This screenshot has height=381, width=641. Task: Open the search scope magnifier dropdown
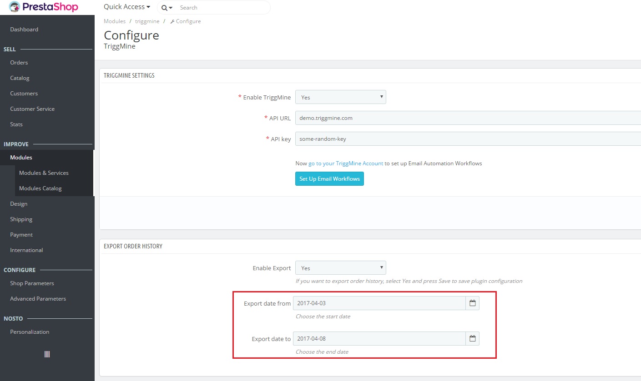(x=167, y=8)
